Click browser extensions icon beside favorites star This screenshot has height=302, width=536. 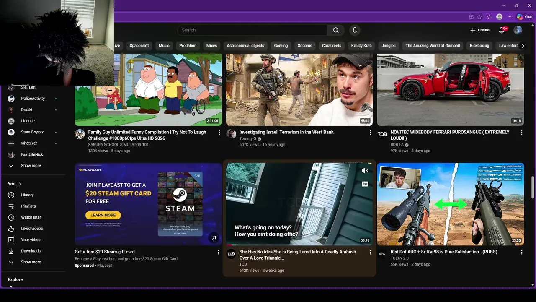(x=472, y=17)
